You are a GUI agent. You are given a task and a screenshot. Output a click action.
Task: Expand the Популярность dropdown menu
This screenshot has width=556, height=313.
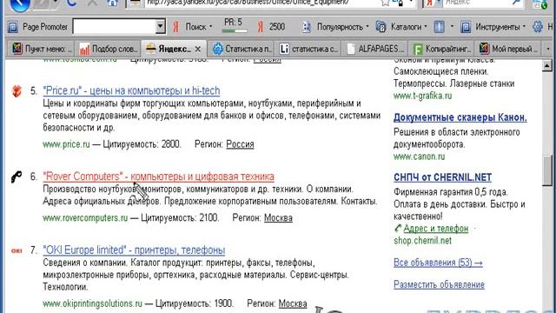[x=367, y=27]
